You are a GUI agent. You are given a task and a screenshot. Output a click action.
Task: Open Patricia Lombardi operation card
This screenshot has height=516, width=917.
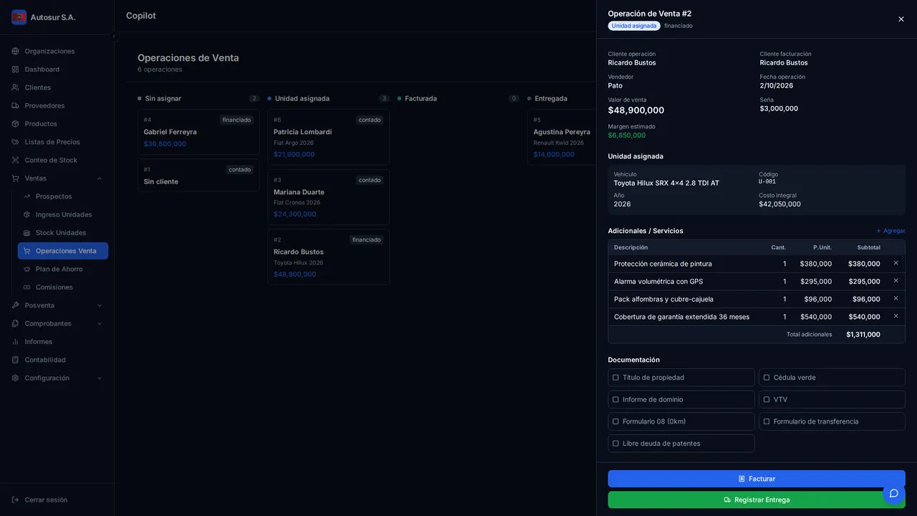(x=328, y=137)
